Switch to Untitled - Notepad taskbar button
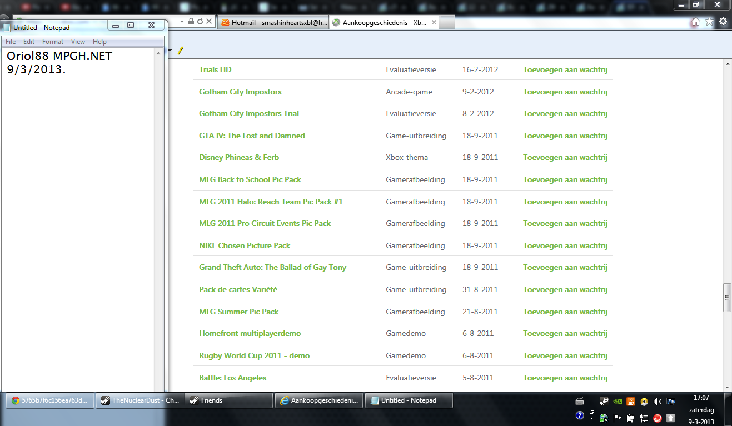 click(410, 400)
